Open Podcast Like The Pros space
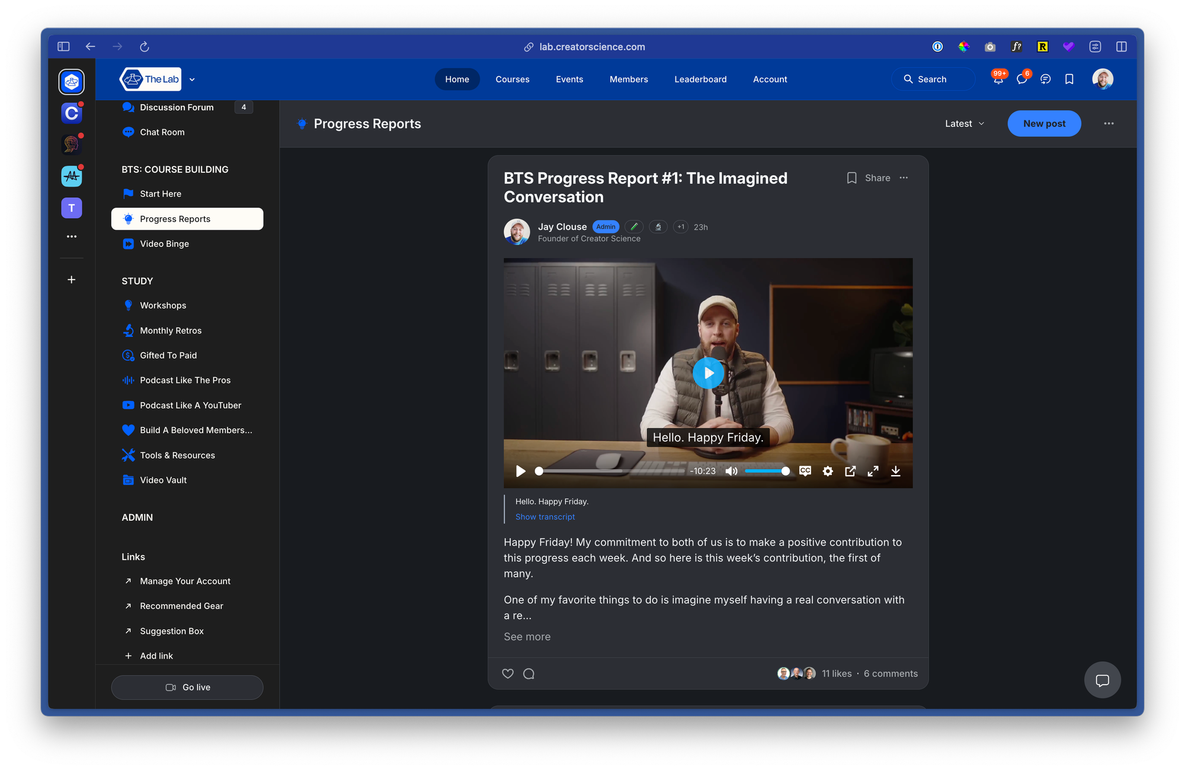This screenshot has height=770, width=1185. point(187,380)
